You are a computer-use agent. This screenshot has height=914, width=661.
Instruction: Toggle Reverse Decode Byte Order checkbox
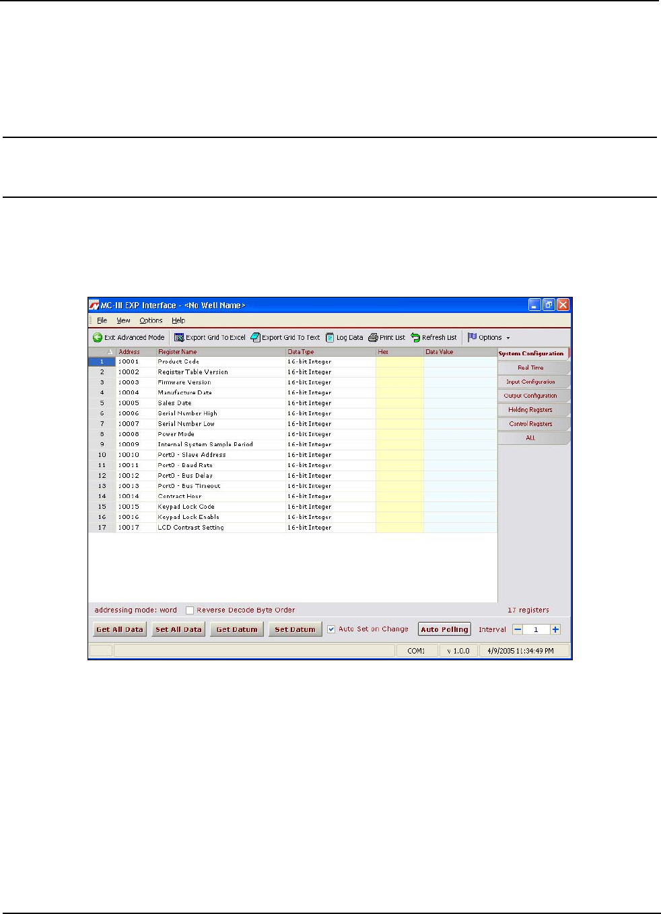point(190,610)
